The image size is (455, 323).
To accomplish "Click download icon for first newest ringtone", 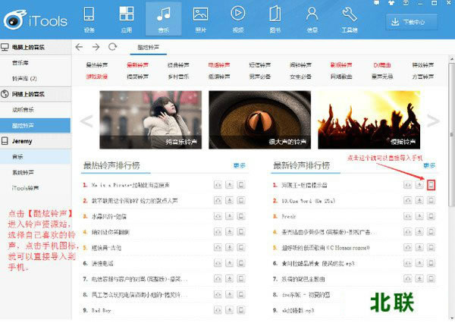I will [419, 184].
